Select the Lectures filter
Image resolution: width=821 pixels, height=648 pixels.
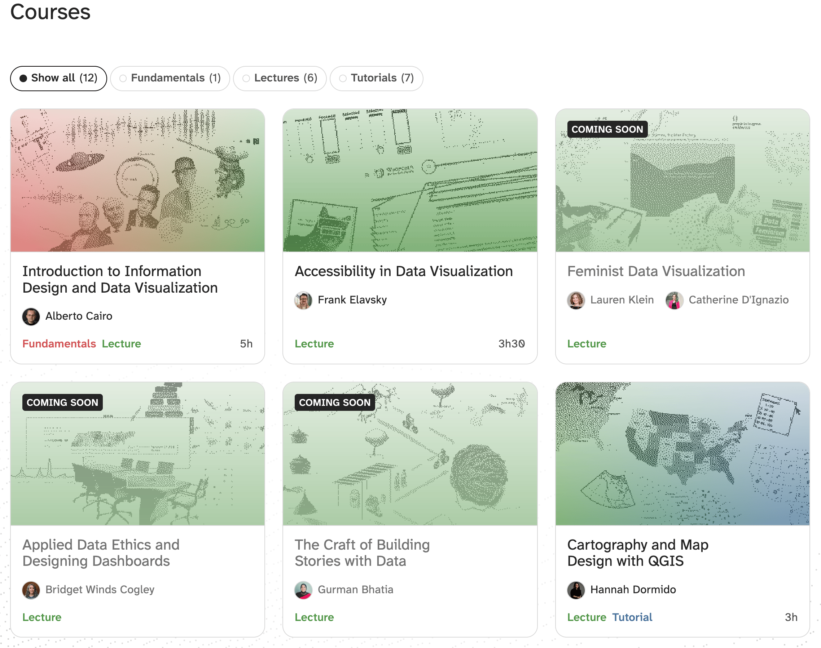click(280, 78)
